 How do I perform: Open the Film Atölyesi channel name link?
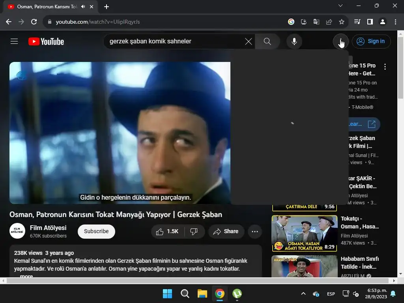(x=48, y=228)
